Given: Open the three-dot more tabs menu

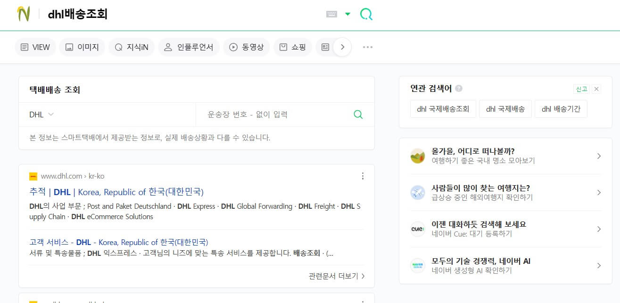Looking at the screenshot, I should click(x=368, y=47).
